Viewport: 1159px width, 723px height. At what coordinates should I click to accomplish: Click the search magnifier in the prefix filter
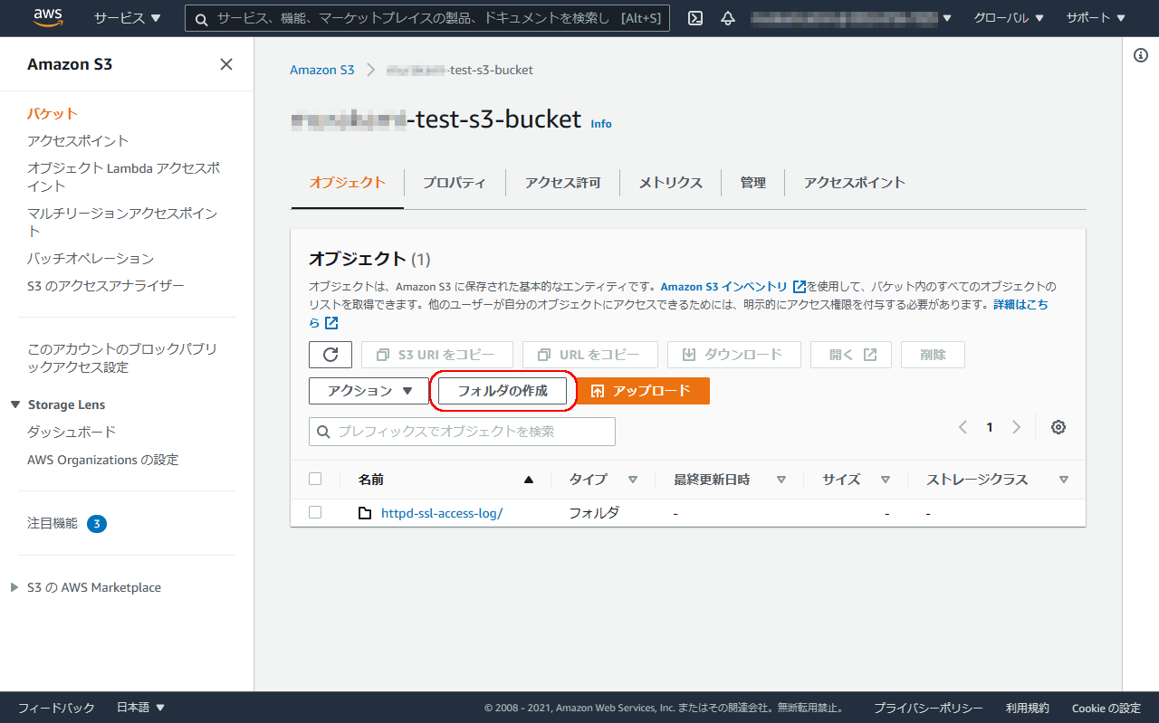point(323,432)
